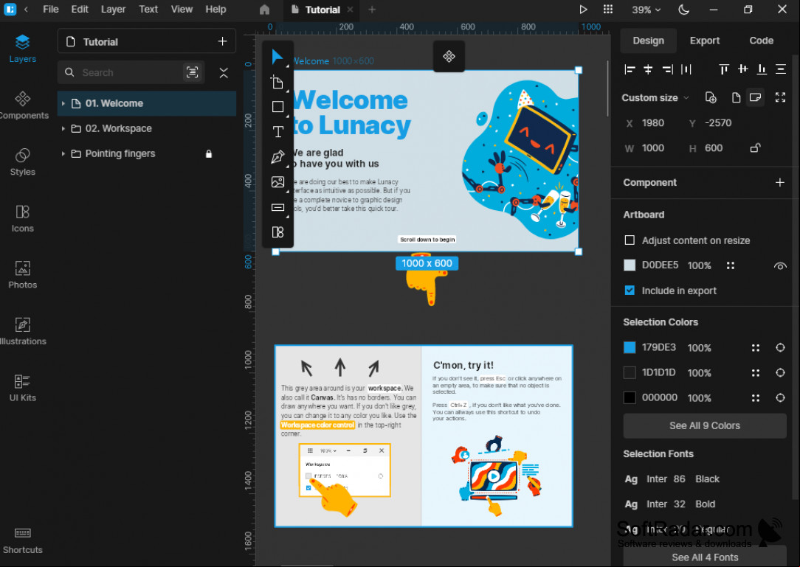Enable Adjust content on resize checkbox
This screenshot has width=800, height=567.
pyautogui.click(x=630, y=240)
